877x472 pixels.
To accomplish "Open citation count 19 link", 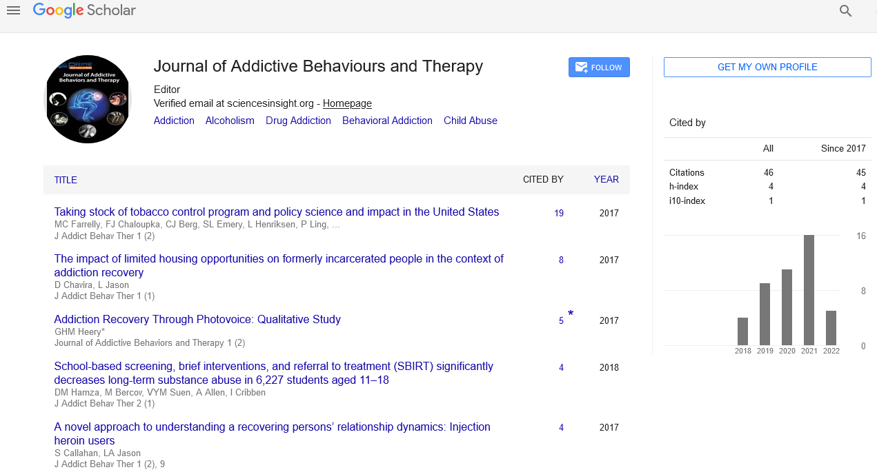I will tap(559, 214).
